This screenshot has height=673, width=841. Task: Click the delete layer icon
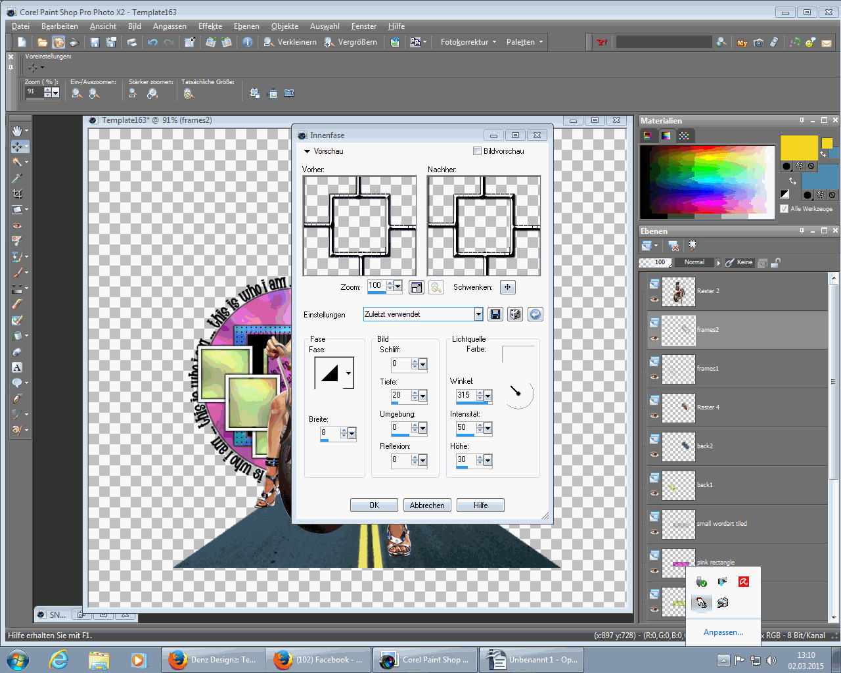click(x=673, y=246)
